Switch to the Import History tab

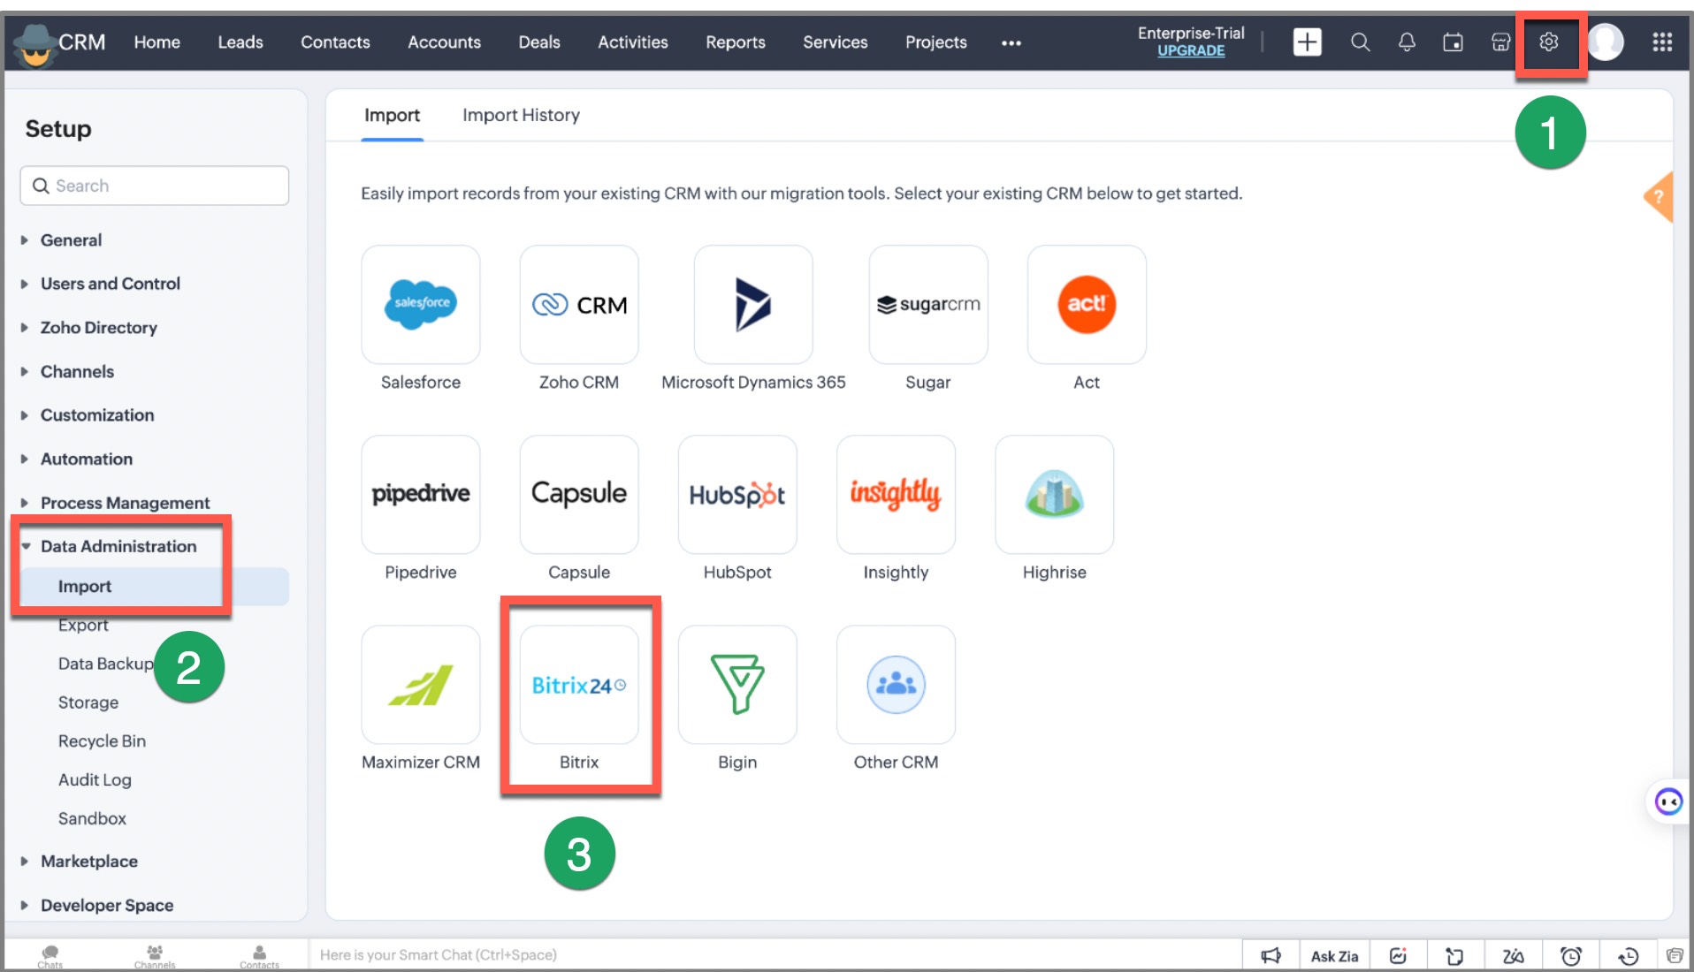521,116
